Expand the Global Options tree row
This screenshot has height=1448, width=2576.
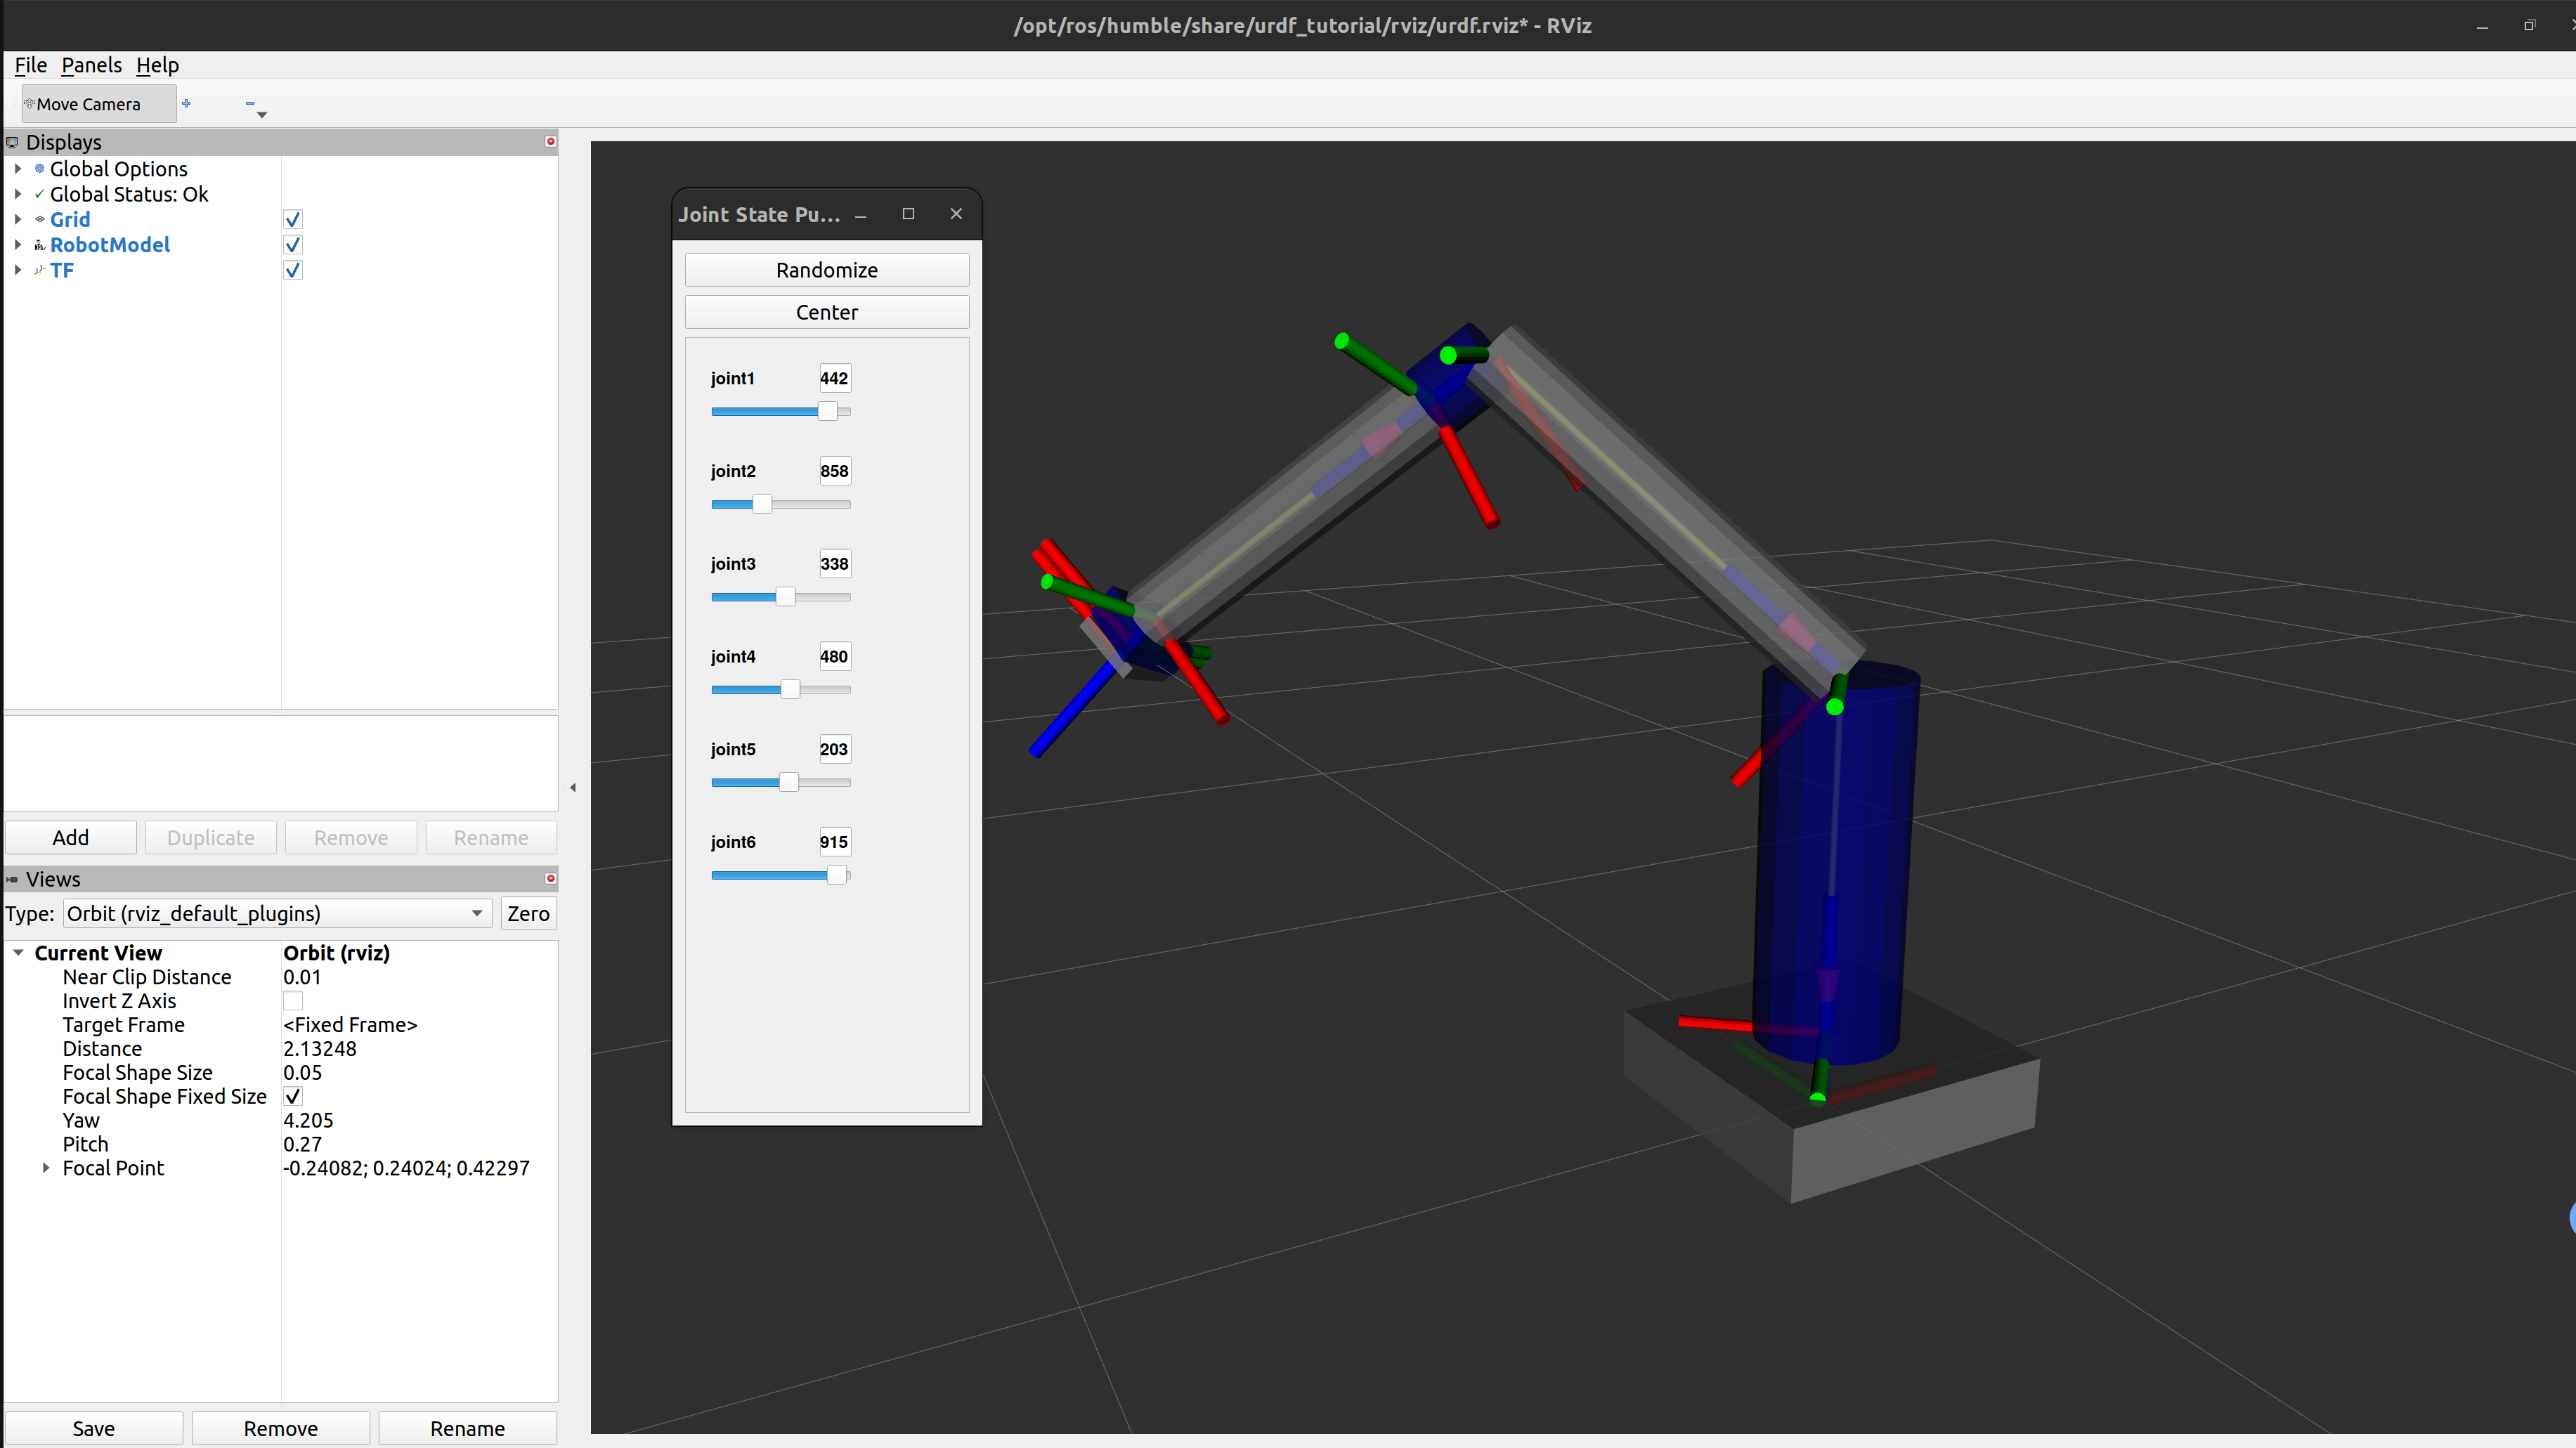coord(18,168)
